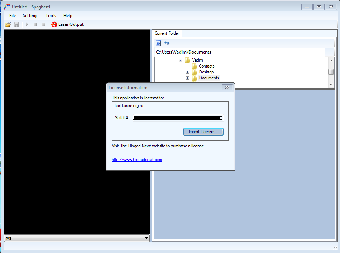Image resolution: width=340 pixels, height=253 pixels.
Task: Click the Save disk toolbar icon
Action: point(16,24)
